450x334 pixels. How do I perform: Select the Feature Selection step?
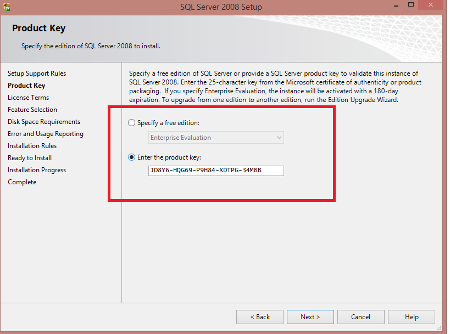(x=32, y=110)
